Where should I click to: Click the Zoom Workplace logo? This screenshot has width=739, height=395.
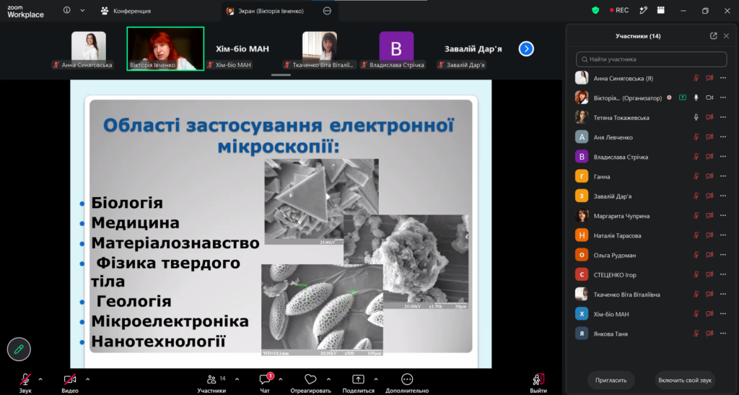coord(26,12)
